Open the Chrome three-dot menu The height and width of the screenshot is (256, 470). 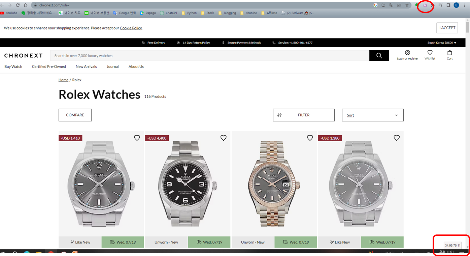tap(465, 5)
